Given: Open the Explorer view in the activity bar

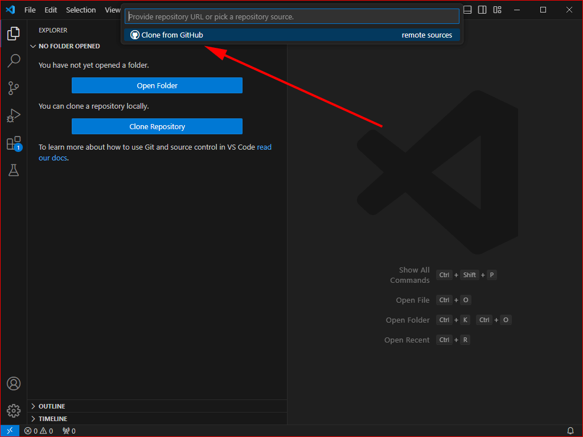Looking at the screenshot, I should [x=14, y=34].
